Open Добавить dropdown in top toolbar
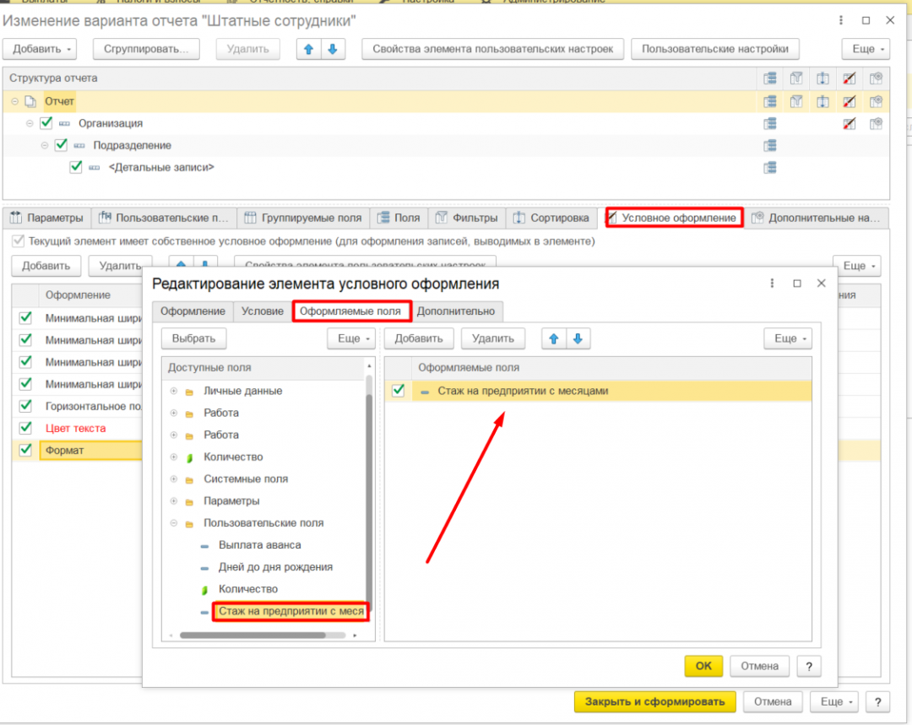This screenshot has width=912, height=725. click(x=41, y=50)
